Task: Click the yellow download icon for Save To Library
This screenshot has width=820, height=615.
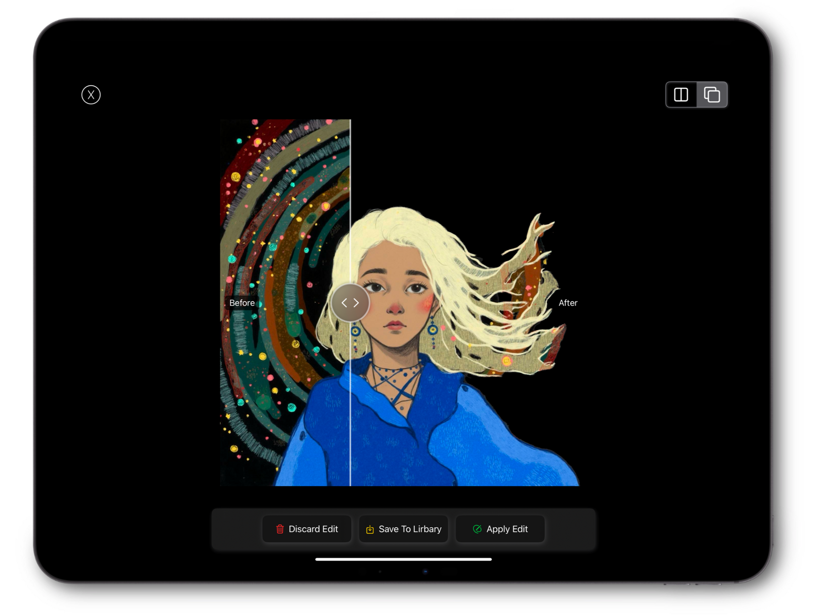Action: [x=370, y=529]
